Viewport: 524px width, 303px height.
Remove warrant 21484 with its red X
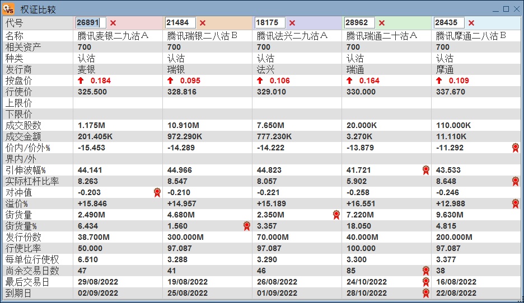click(x=203, y=23)
